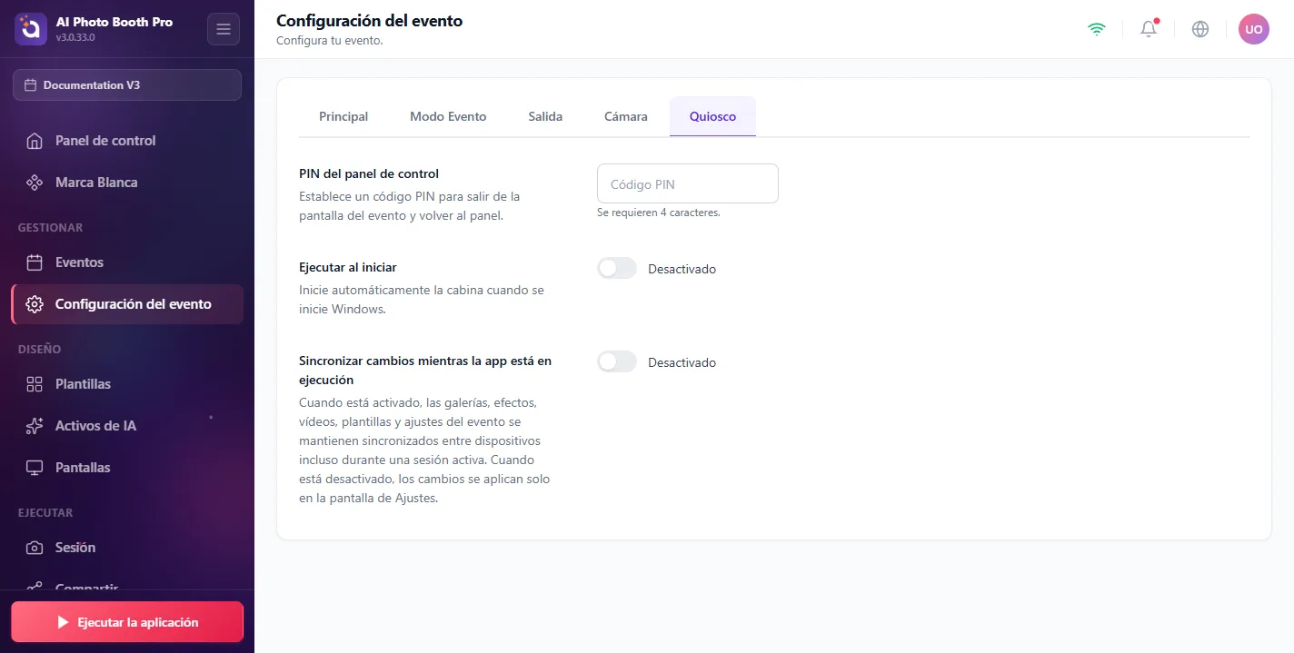
Task: Click Ejecutar la aplicación button
Action: pyautogui.click(x=127, y=622)
